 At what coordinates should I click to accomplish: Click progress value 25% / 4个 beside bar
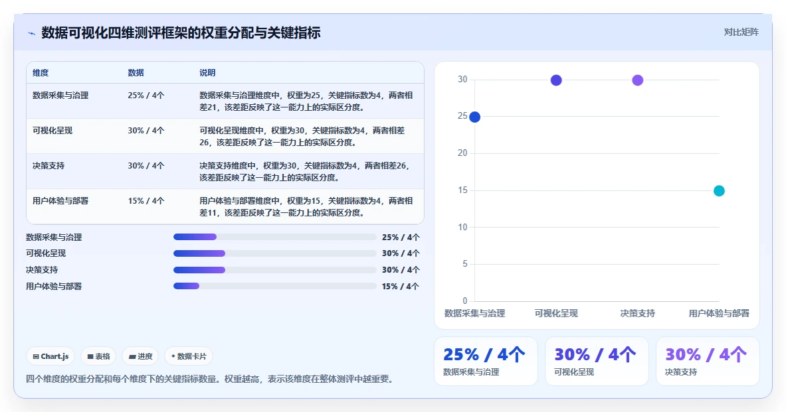click(x=401, y=238)
